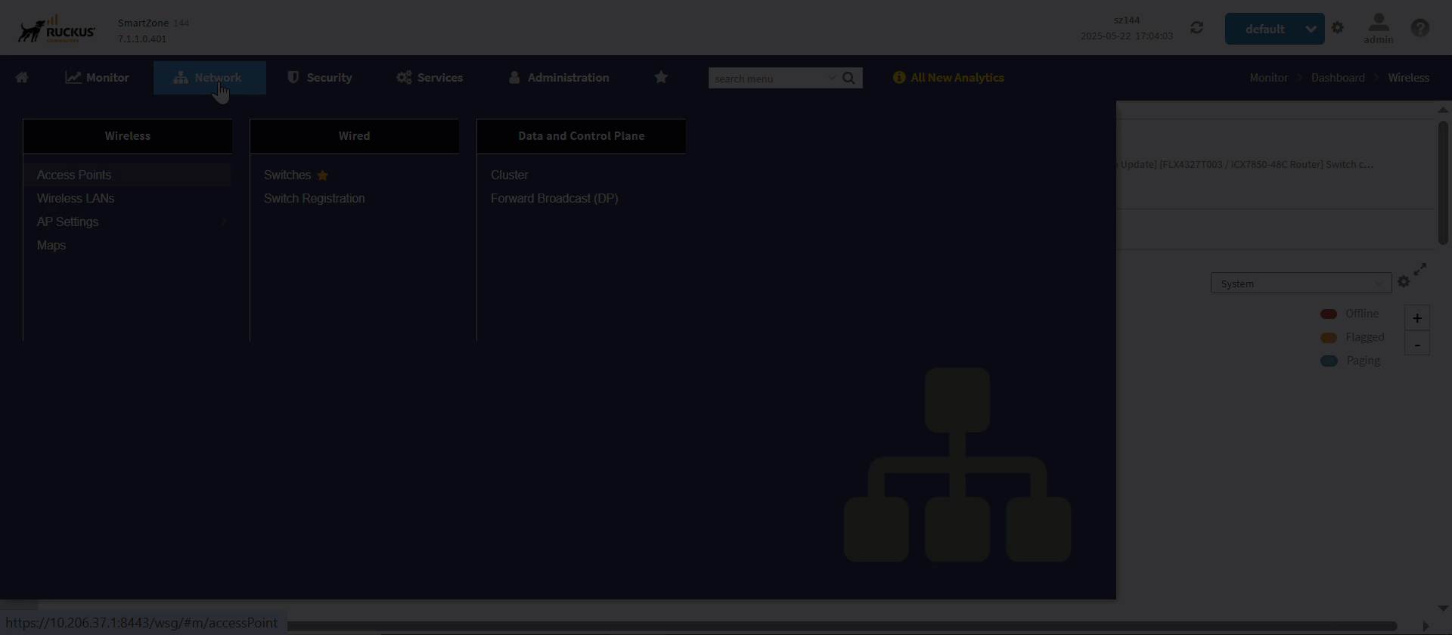Open Cluster under Data and Control Plane

[510, 175]
